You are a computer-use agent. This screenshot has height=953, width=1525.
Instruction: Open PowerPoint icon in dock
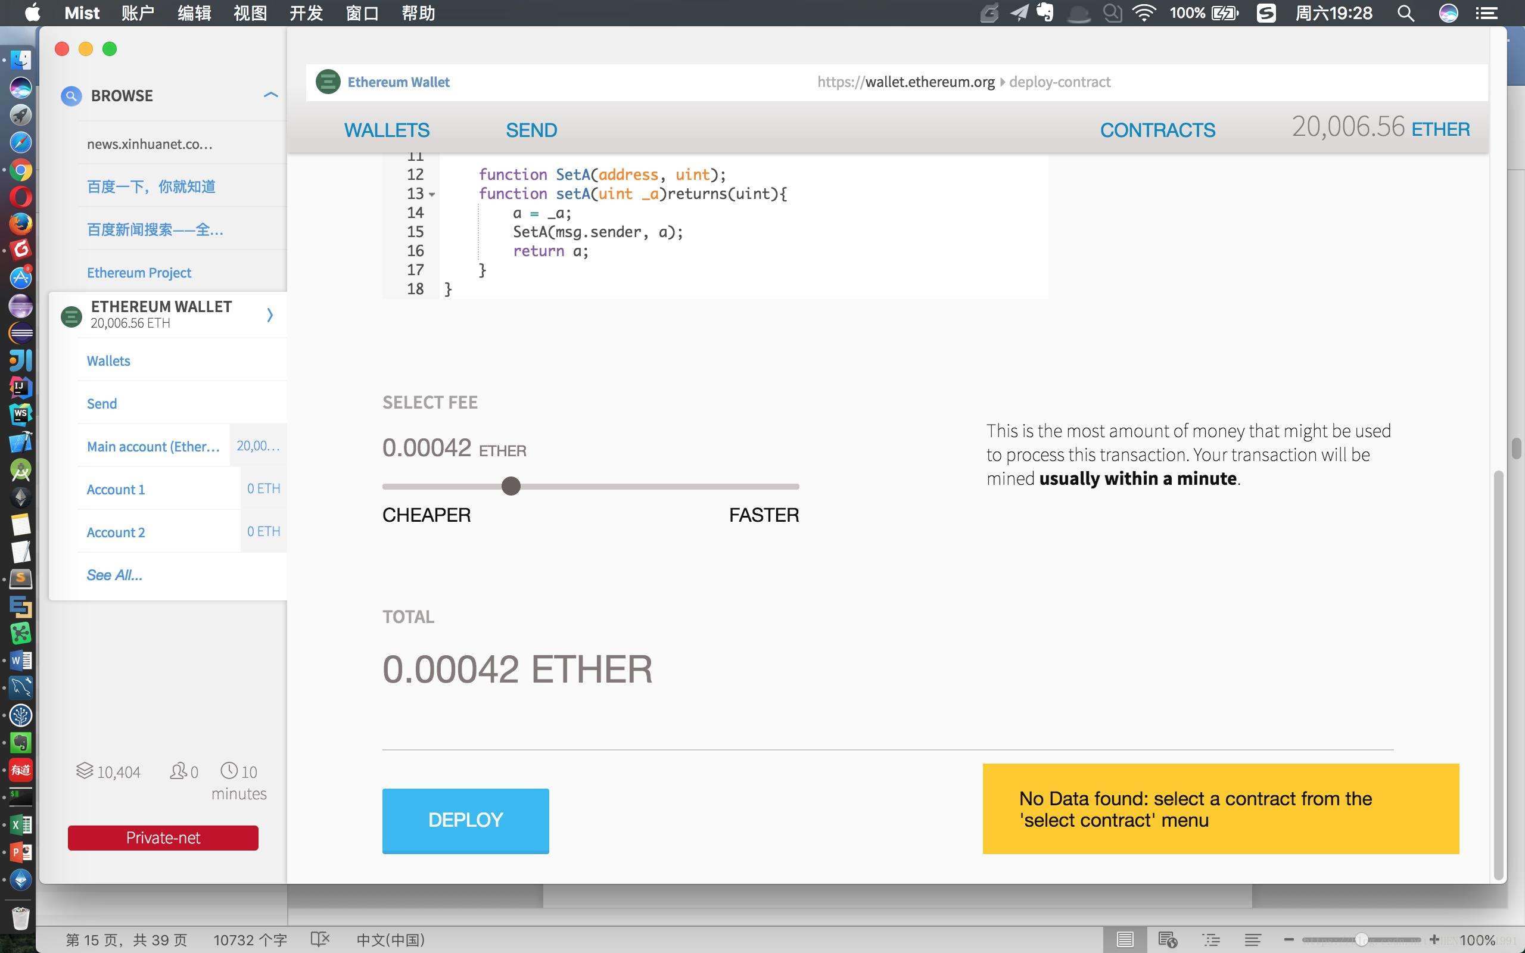click(x=21, y=852)
